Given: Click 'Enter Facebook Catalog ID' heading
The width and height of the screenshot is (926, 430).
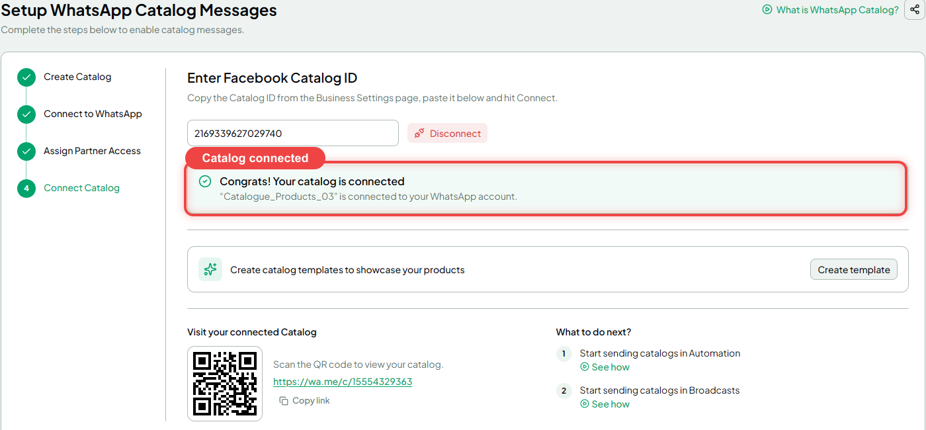Looking at the screenshot, I should coord(273,78).
